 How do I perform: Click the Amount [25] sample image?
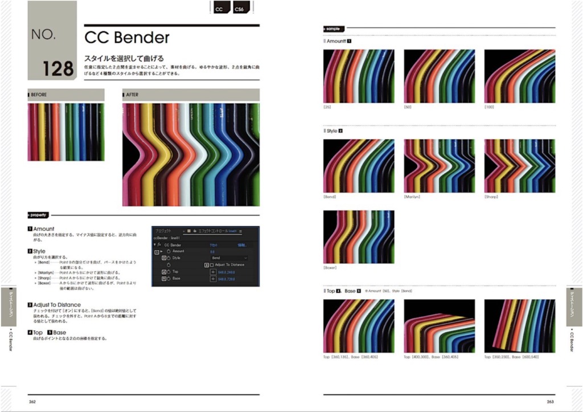click(x=359, y=76)
